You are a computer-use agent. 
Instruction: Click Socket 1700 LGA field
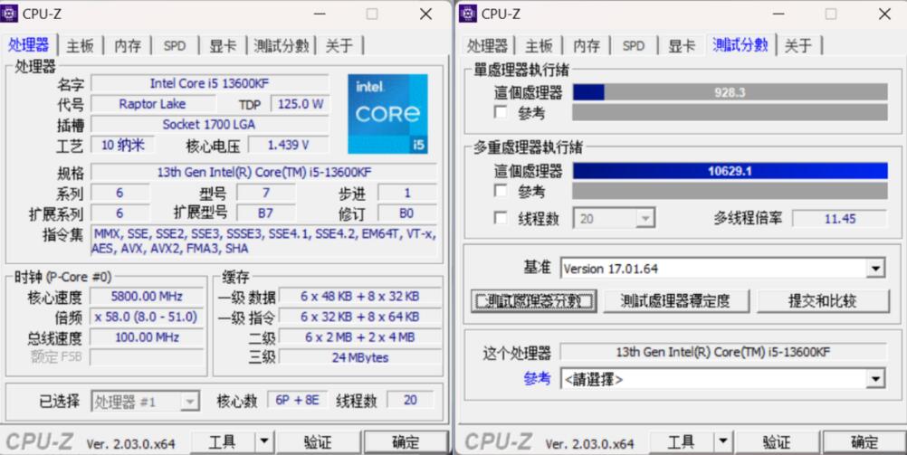coord(209,124)
